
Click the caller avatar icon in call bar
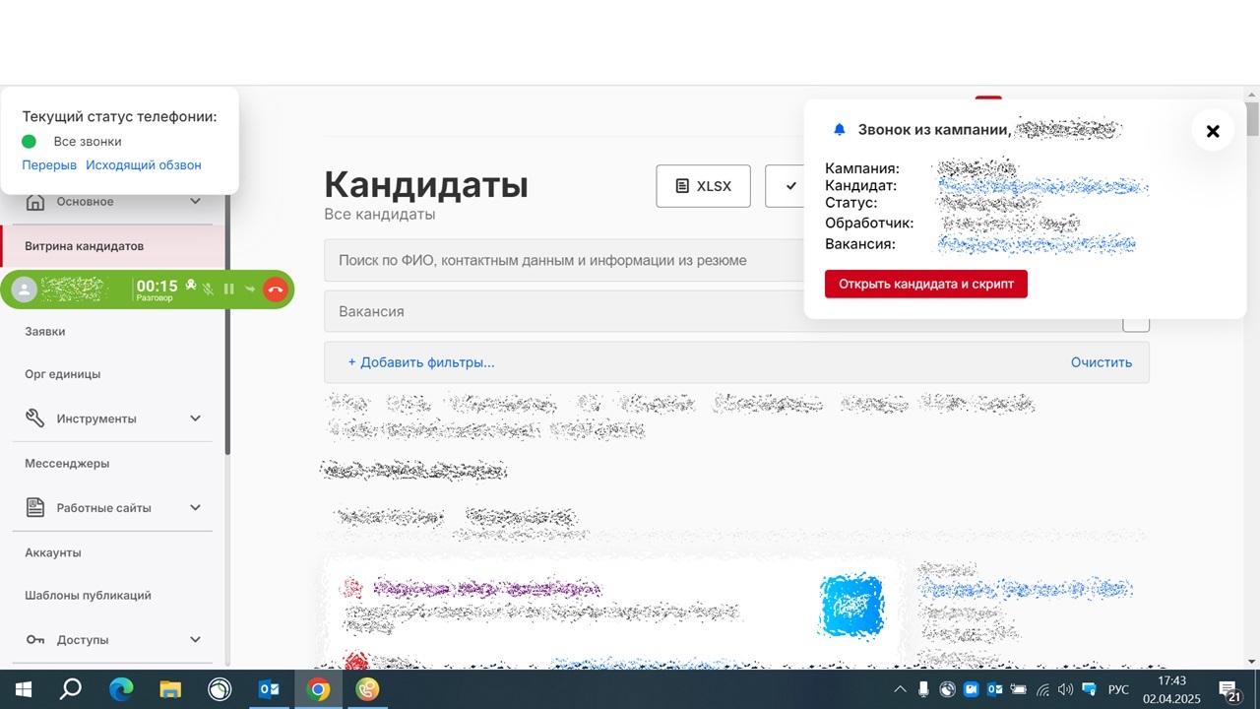(x=25, y=290)
